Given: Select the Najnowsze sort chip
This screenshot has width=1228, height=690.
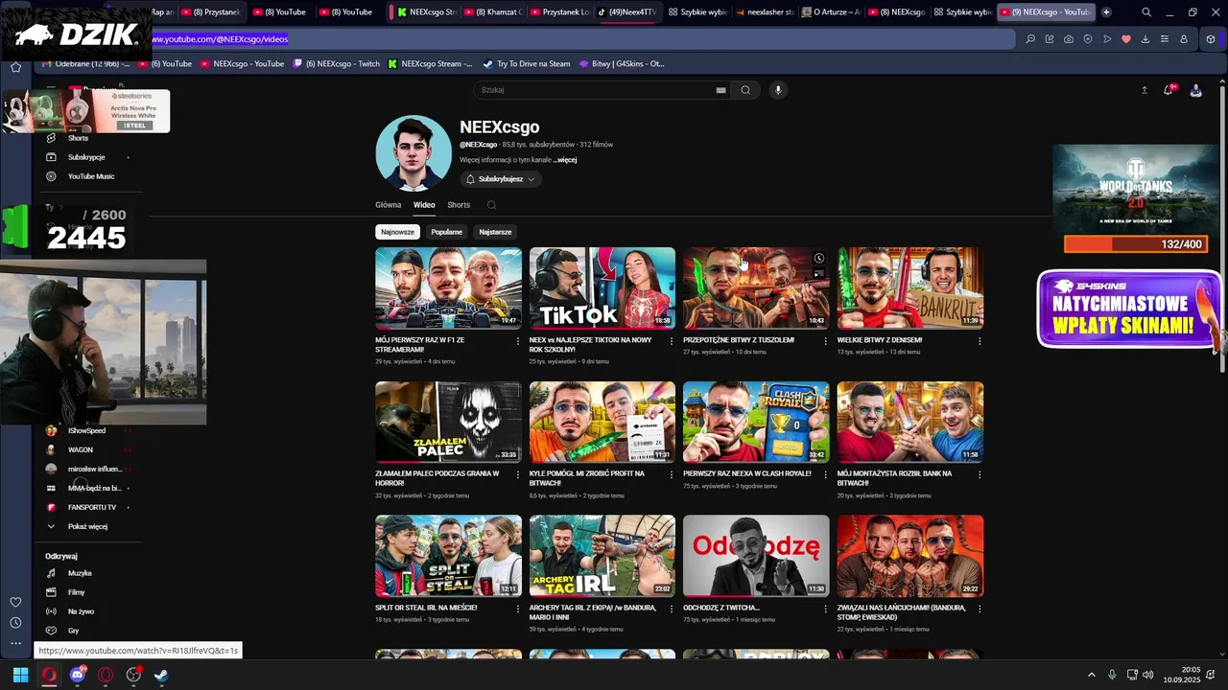Looking at the screenshot, I should point(397,232).
